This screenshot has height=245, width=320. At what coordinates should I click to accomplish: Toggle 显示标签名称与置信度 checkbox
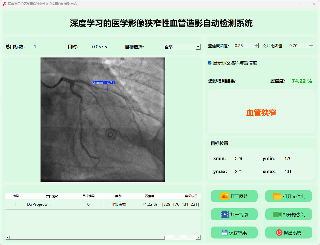pos(210,63)
